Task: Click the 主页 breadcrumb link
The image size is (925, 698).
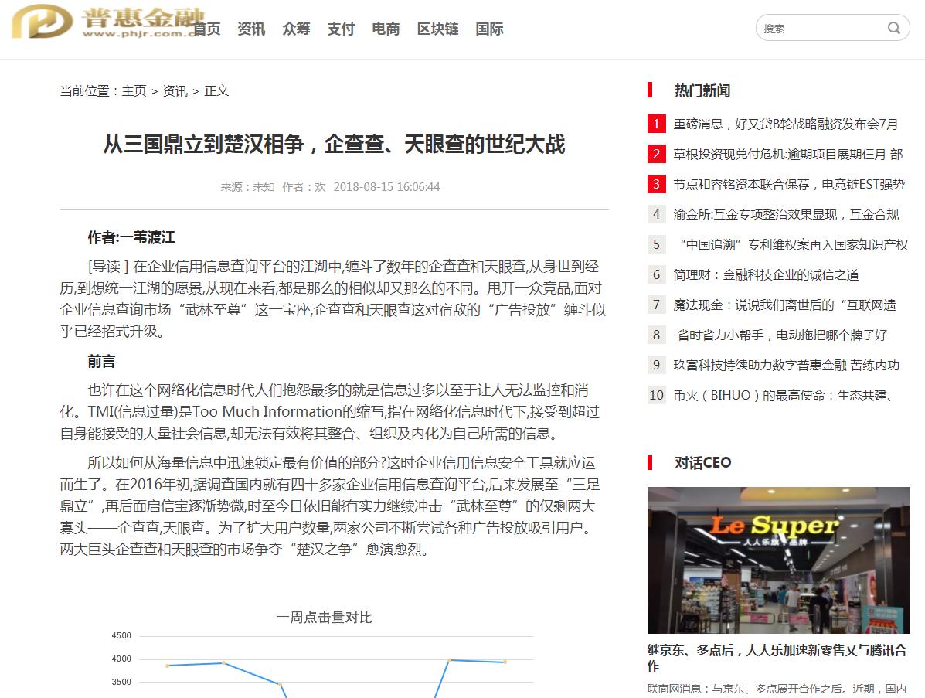Action: [x=134, y=91]
